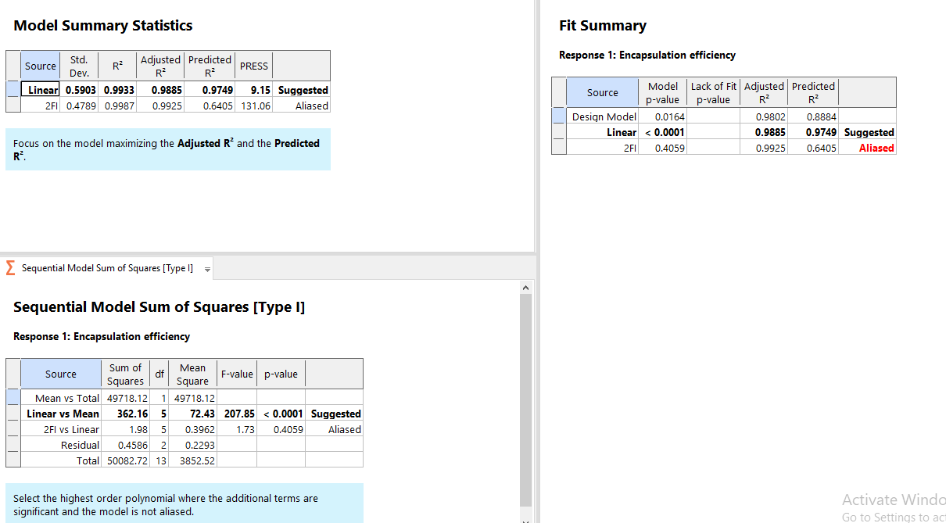Screen dimensions: 946x523
Task: Click the red Aliased label in Fit Summary
Action: 876,148
